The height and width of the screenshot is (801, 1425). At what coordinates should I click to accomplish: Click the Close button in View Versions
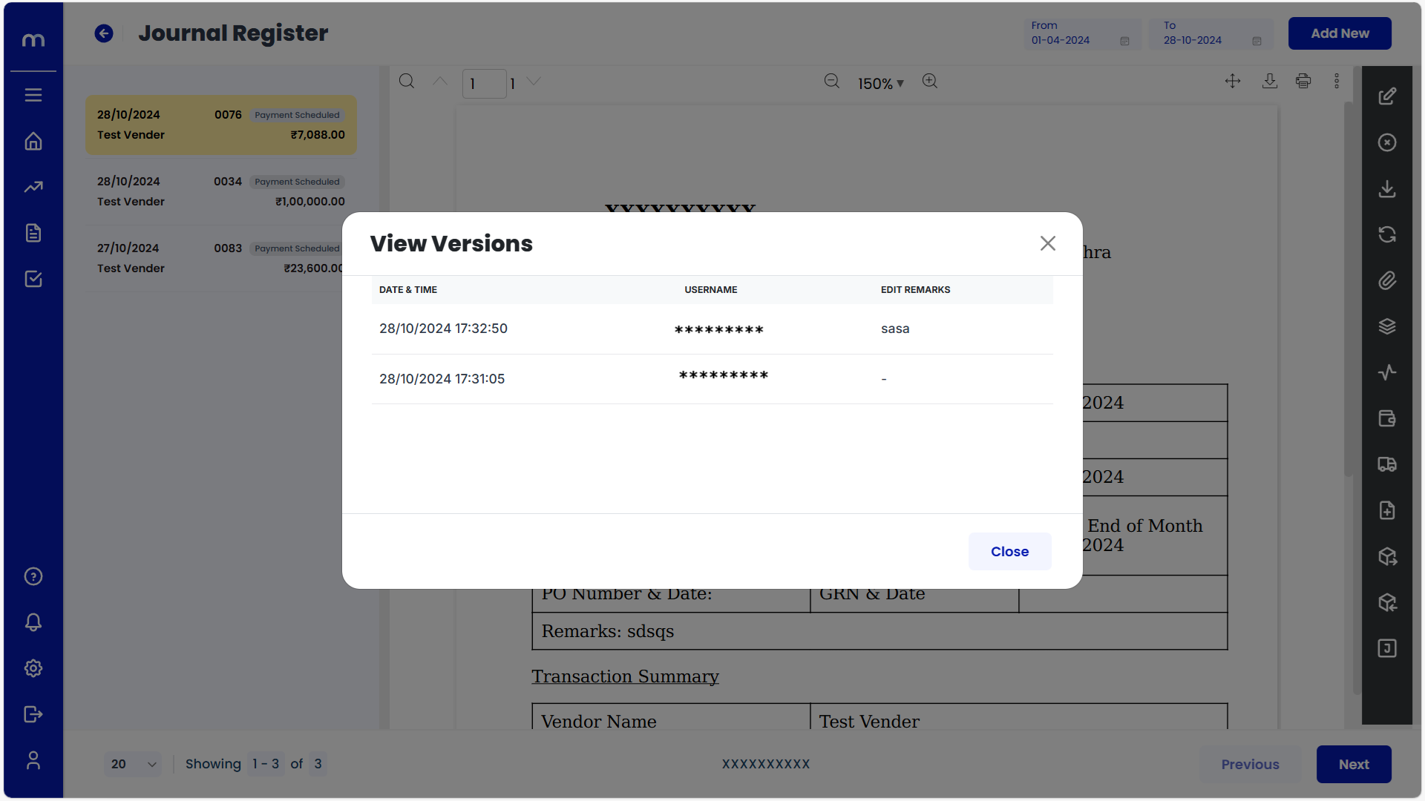(1009, 551)
